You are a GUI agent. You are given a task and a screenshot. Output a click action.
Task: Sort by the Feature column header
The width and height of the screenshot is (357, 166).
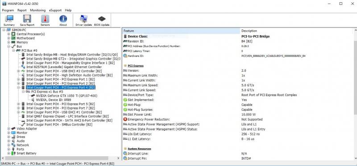pyautogui.click(x=181, y=31)
